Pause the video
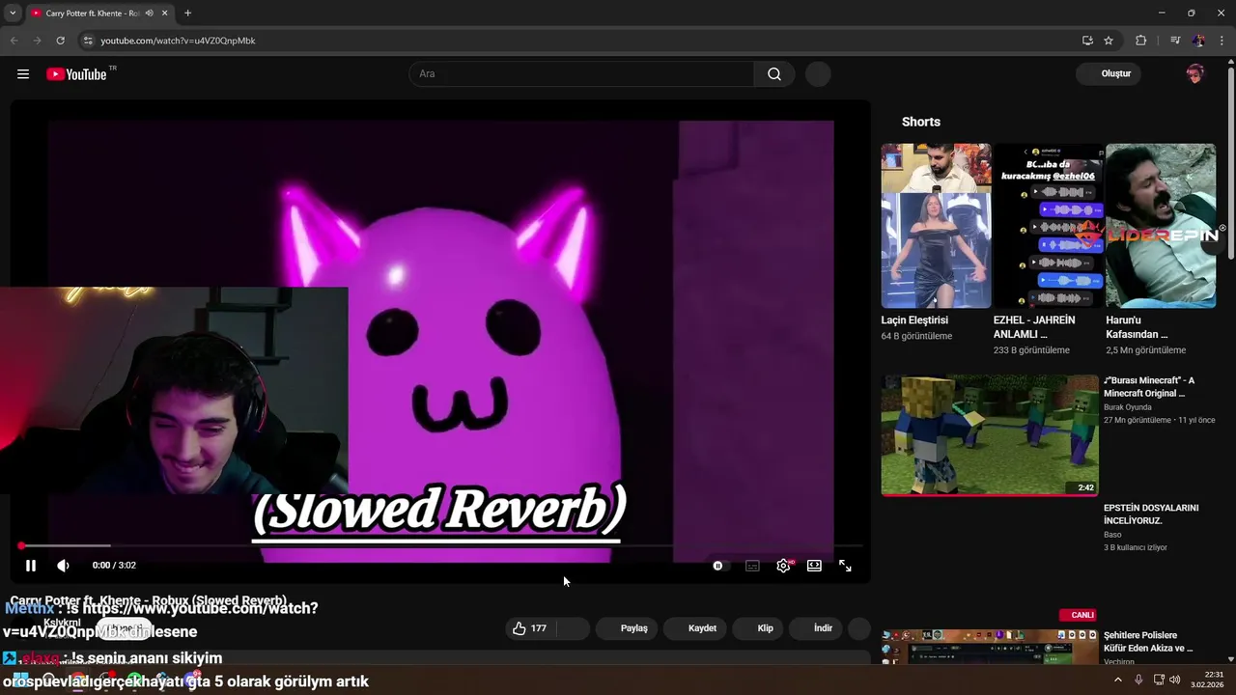 point(31,566)
